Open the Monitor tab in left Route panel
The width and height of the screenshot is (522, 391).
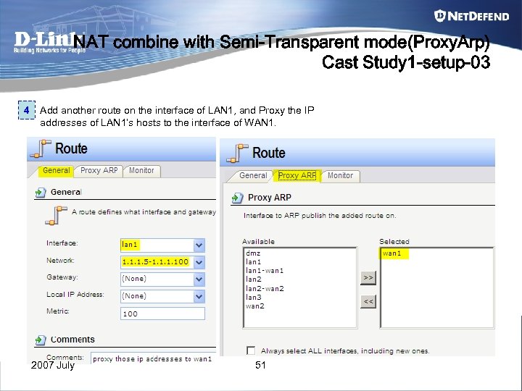click(x=141, y=171)
